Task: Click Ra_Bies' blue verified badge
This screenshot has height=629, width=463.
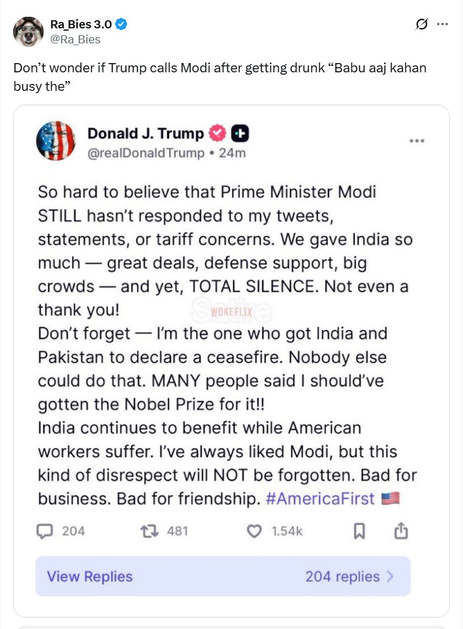Action: click(121, 24)
